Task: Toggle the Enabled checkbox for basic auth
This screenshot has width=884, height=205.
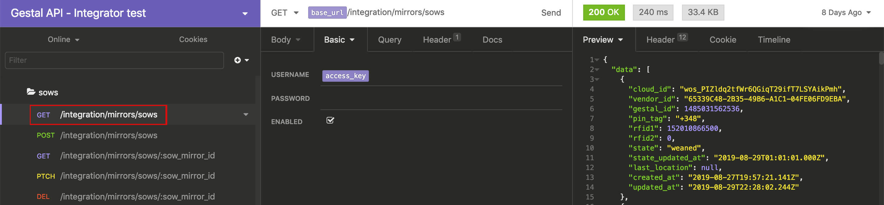Action: click(330, 120)
